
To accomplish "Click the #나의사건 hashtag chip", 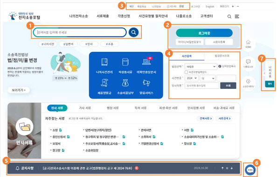I will coord(48,44).
